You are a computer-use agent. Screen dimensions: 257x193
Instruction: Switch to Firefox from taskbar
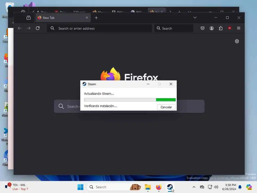[159, 187]
